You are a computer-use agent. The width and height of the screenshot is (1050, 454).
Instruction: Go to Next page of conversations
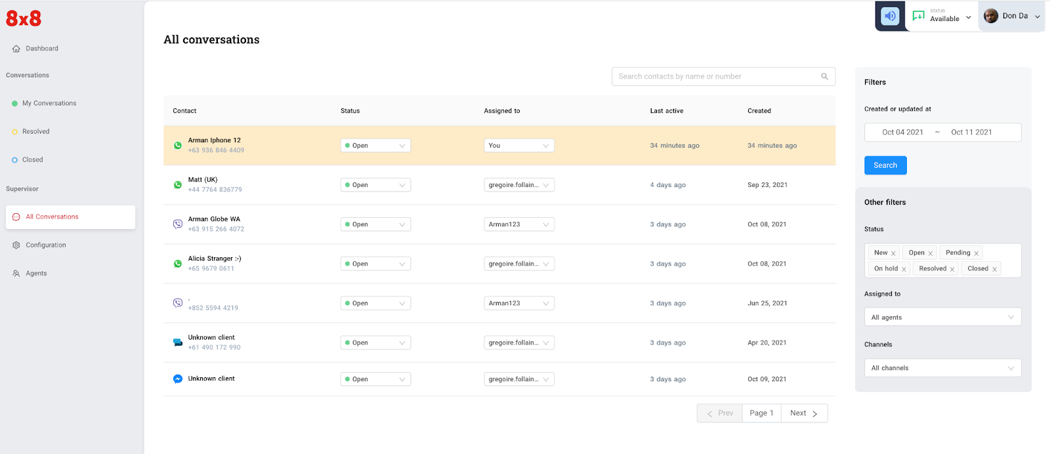coord(804,413)
